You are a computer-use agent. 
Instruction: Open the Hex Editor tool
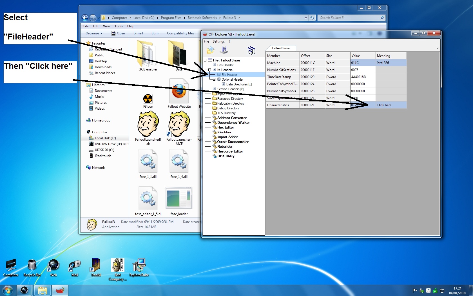coord(226,127)
